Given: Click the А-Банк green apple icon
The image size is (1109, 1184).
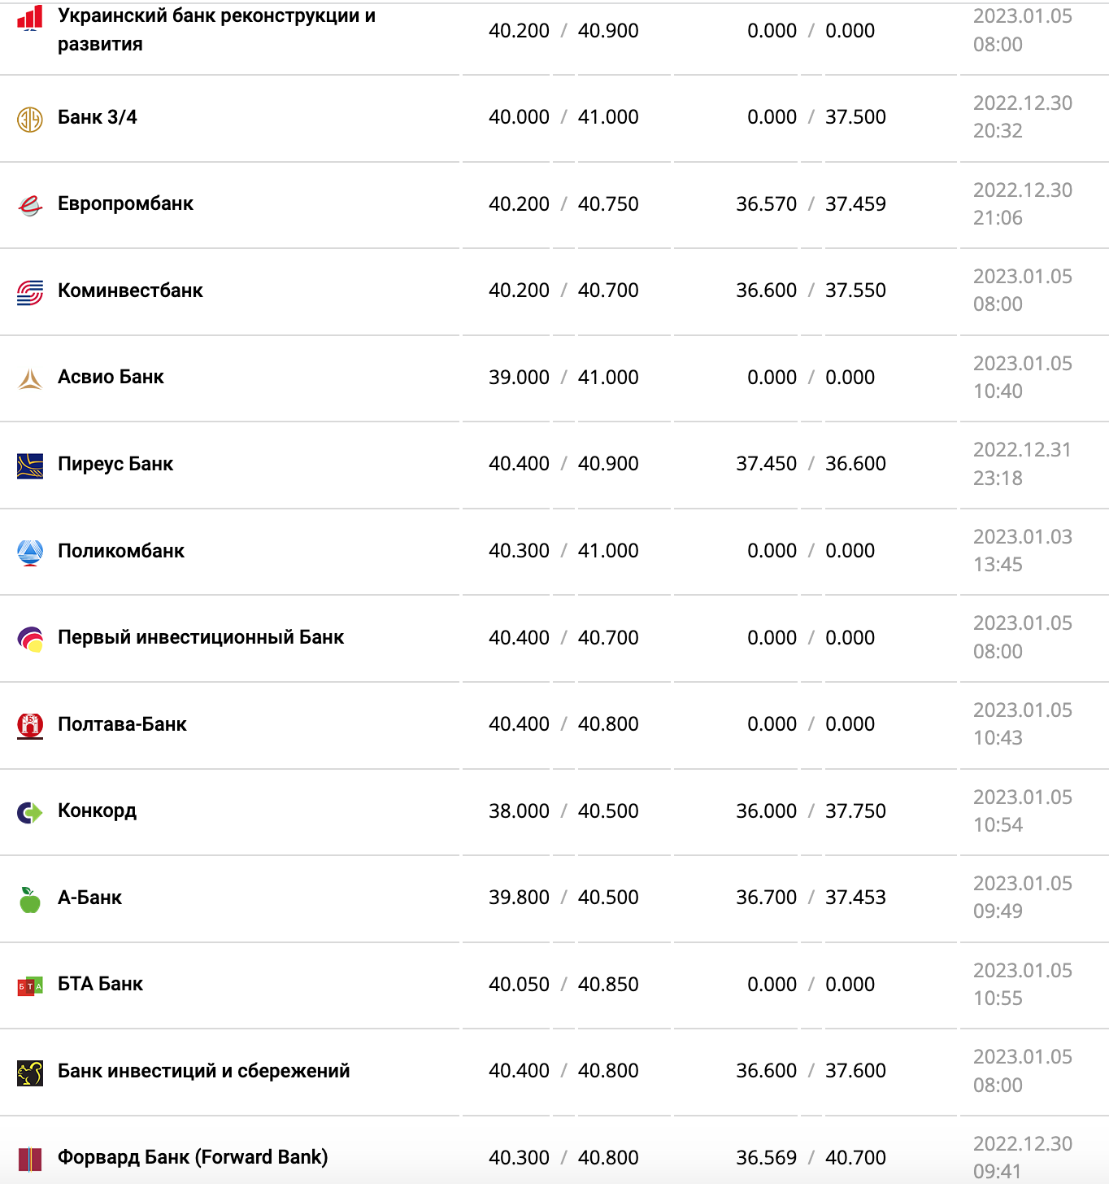Looking at the screenshot, I should pos(30,899).
